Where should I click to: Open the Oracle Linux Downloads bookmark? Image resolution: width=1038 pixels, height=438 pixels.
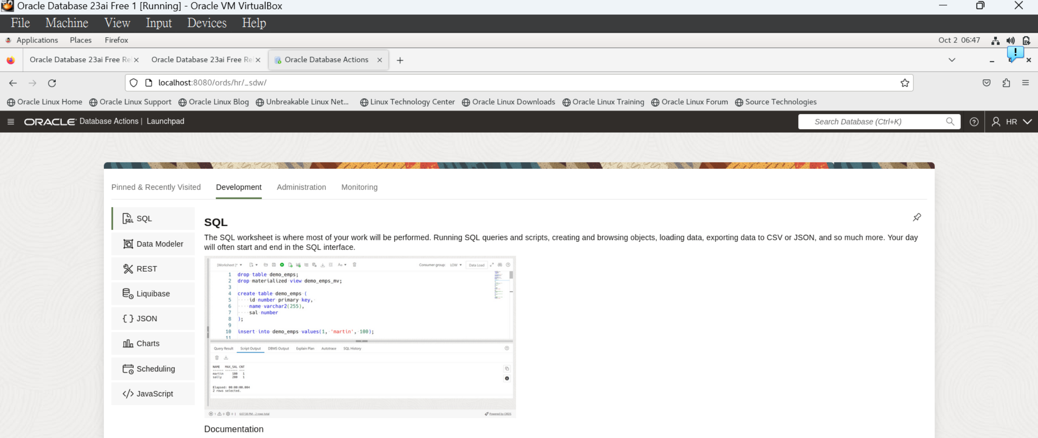(x=509, y=102)
